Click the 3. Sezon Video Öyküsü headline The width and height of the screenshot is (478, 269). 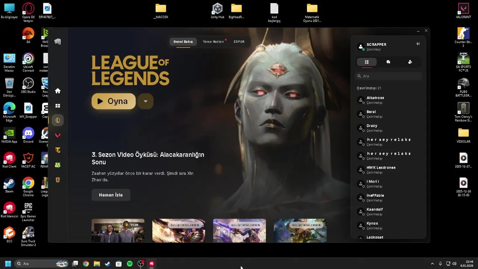[148, 158]
